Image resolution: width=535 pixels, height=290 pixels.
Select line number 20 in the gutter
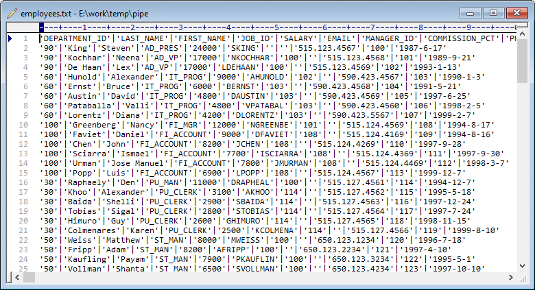tap(23, 221)
